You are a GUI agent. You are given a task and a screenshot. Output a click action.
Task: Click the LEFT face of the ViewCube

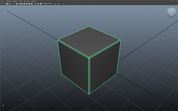[174, 13]
